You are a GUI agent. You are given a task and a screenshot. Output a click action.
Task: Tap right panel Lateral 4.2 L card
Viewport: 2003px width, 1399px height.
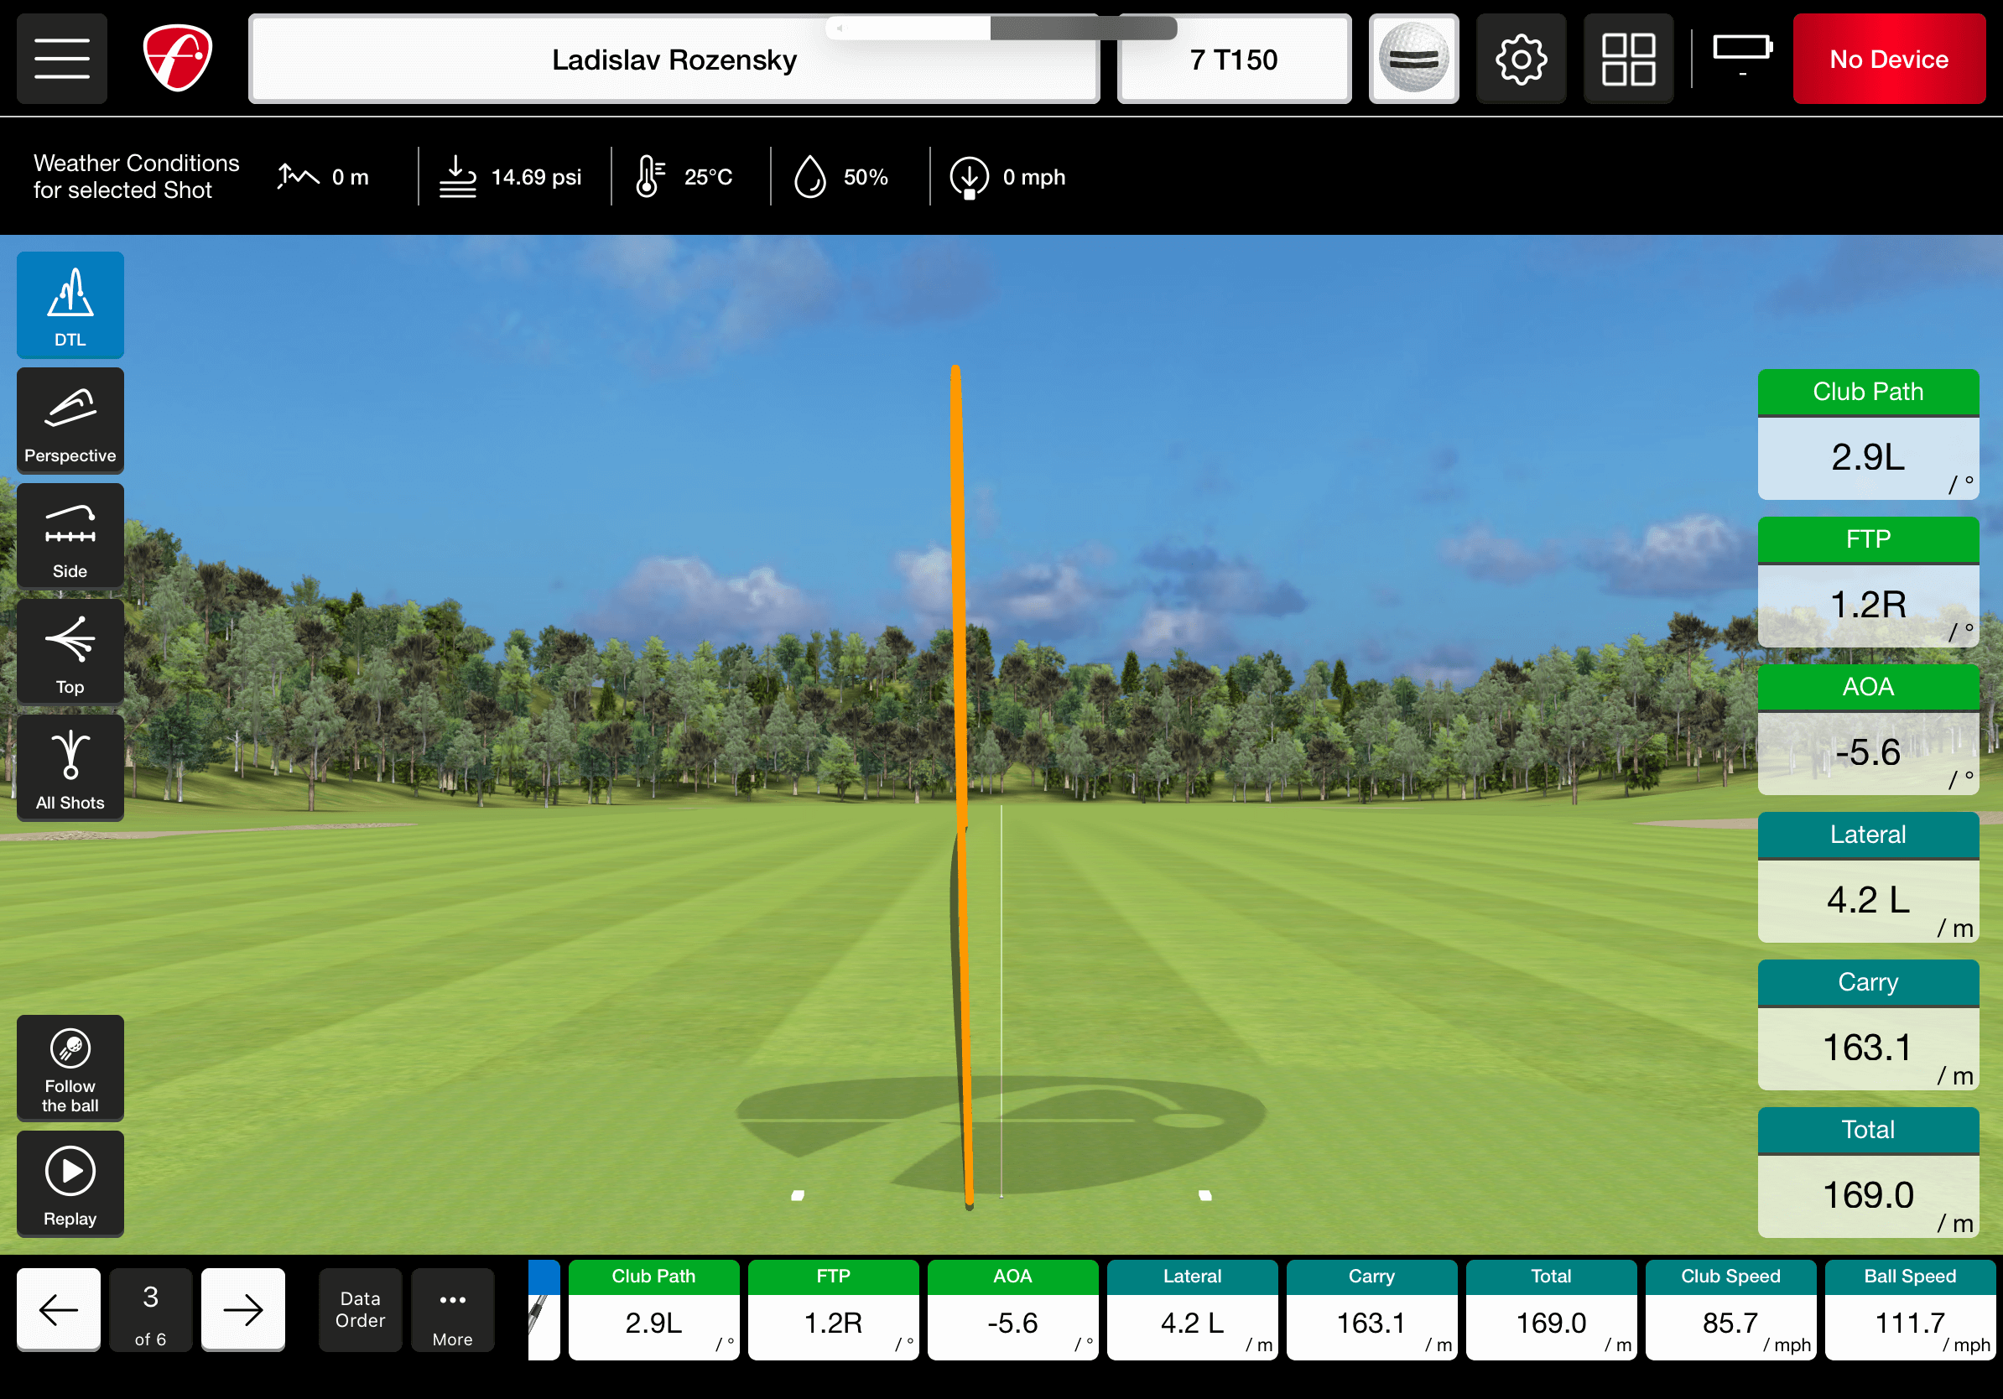pos(1868,876)
